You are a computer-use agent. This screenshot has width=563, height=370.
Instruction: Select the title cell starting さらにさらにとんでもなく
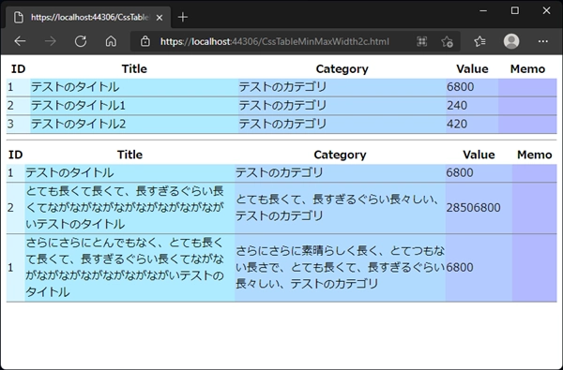pyautogui.click(x=129, y=268)
